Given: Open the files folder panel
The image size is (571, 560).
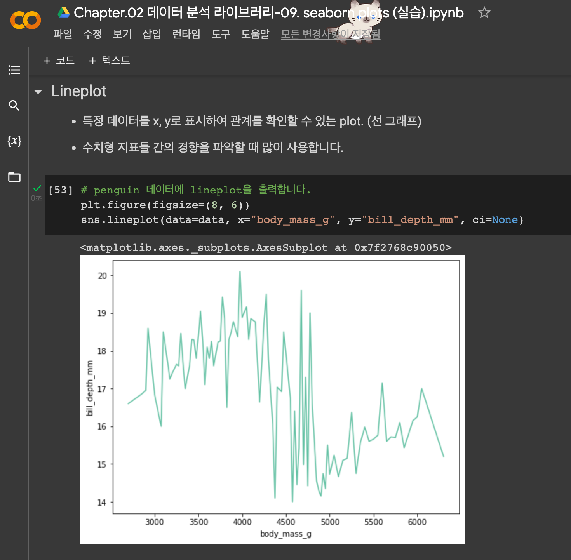Looking at the screenshot, I should click(x=14, y=177).
